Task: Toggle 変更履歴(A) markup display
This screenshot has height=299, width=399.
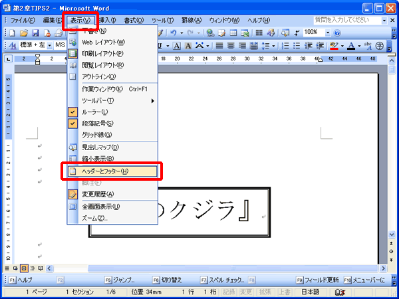Action: tap(112, 194)
